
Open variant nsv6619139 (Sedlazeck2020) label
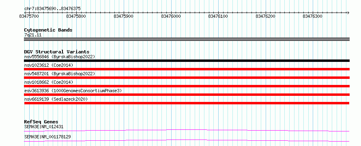(x=56, y=99)
